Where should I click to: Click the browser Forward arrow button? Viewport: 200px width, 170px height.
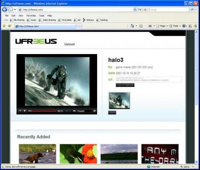(10, 10)
